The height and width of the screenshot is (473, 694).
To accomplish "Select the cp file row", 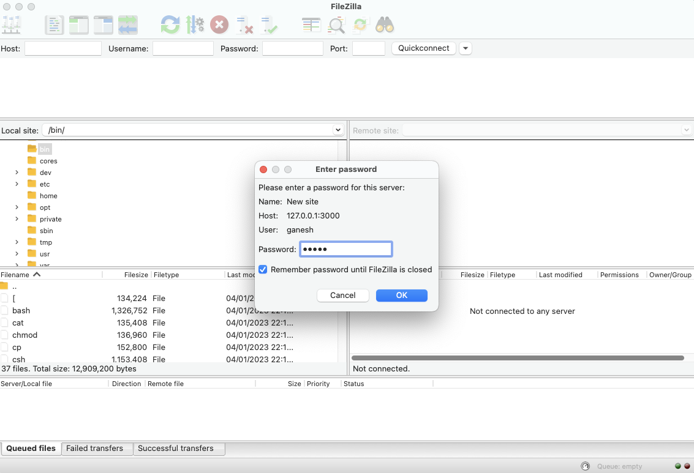I will [168, 348].
